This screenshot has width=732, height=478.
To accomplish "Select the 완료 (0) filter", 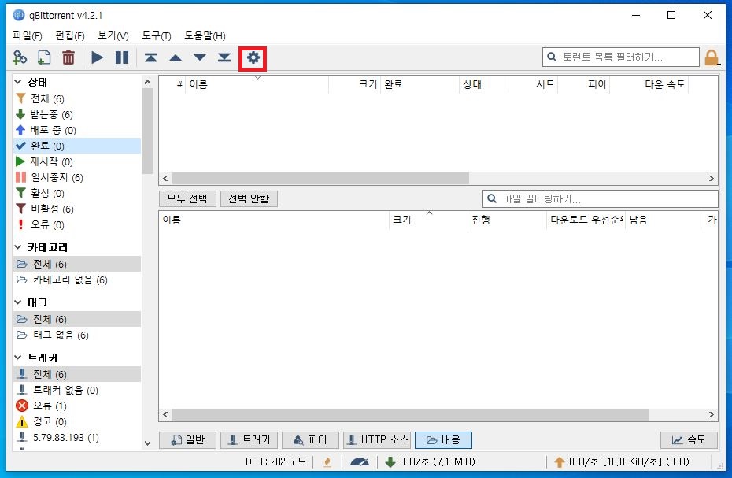I will coord(77,146).
